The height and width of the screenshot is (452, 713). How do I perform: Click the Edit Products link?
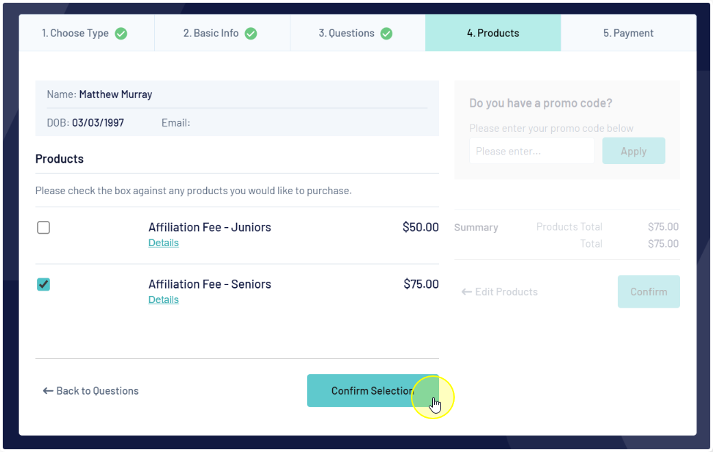(499, 292)
